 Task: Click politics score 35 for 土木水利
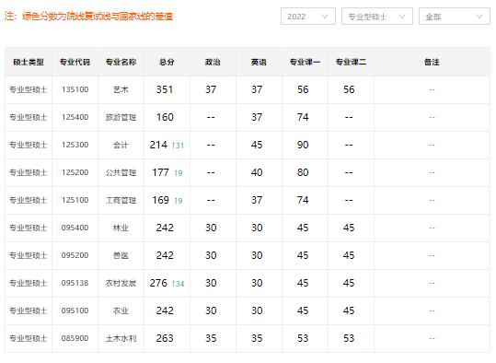[211, 338]
